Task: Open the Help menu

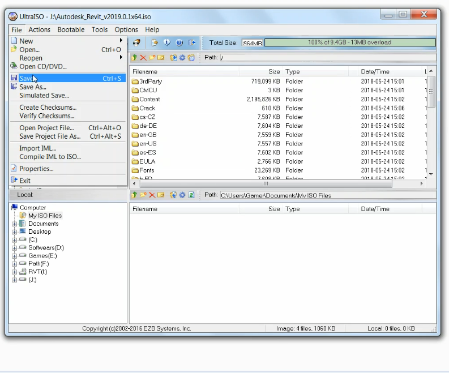Action: (x=152, y=30)
